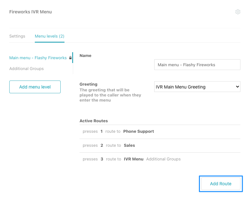The width and height of the screenshot is (250, 198).
Task: Click Additional Groups text in route three
Action: click(163, 159)
